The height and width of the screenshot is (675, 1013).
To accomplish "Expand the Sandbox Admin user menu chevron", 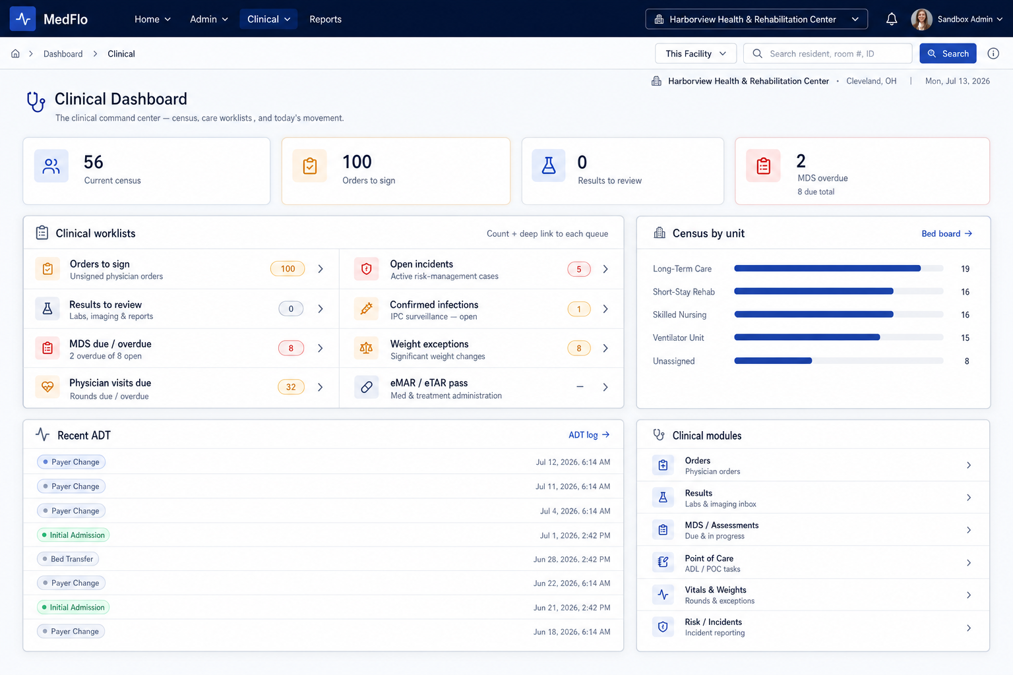I will click(1000, 19).
